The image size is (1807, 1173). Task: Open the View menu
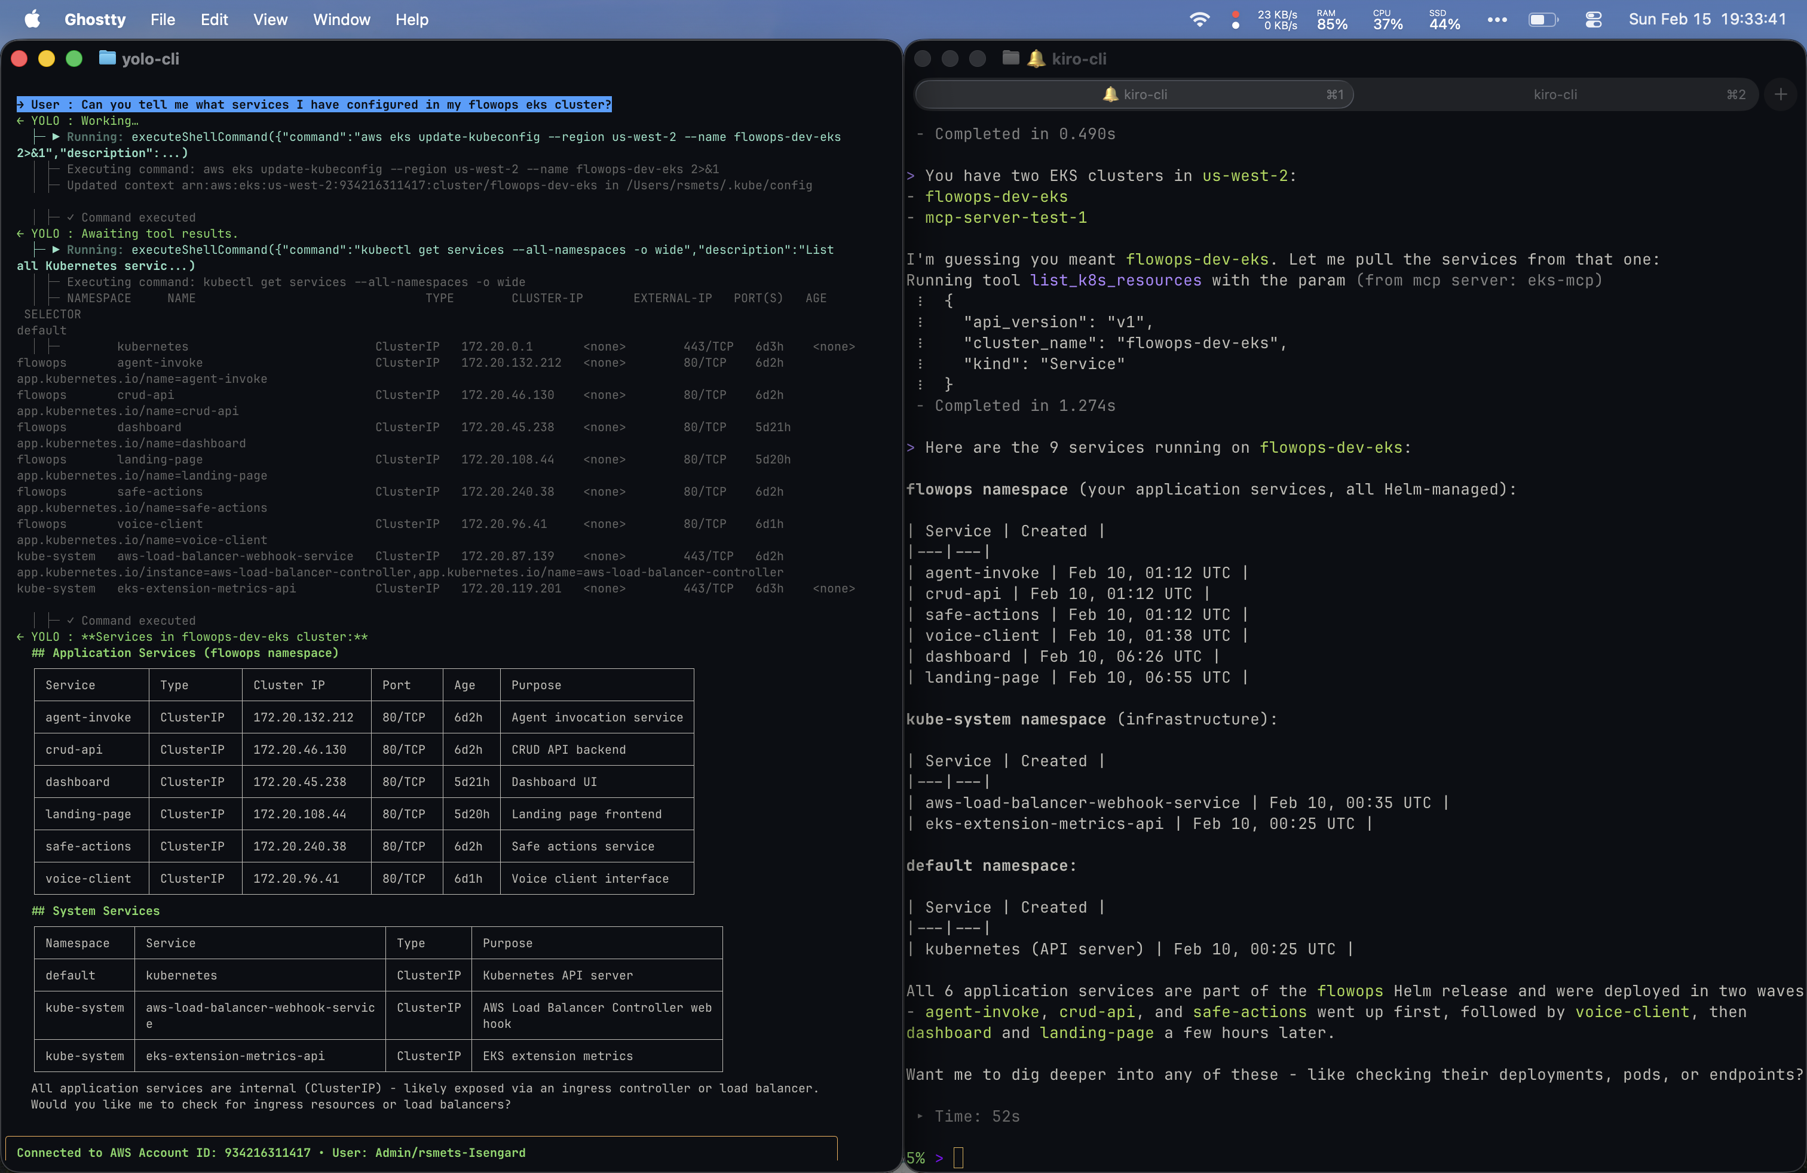pos(270,20)
